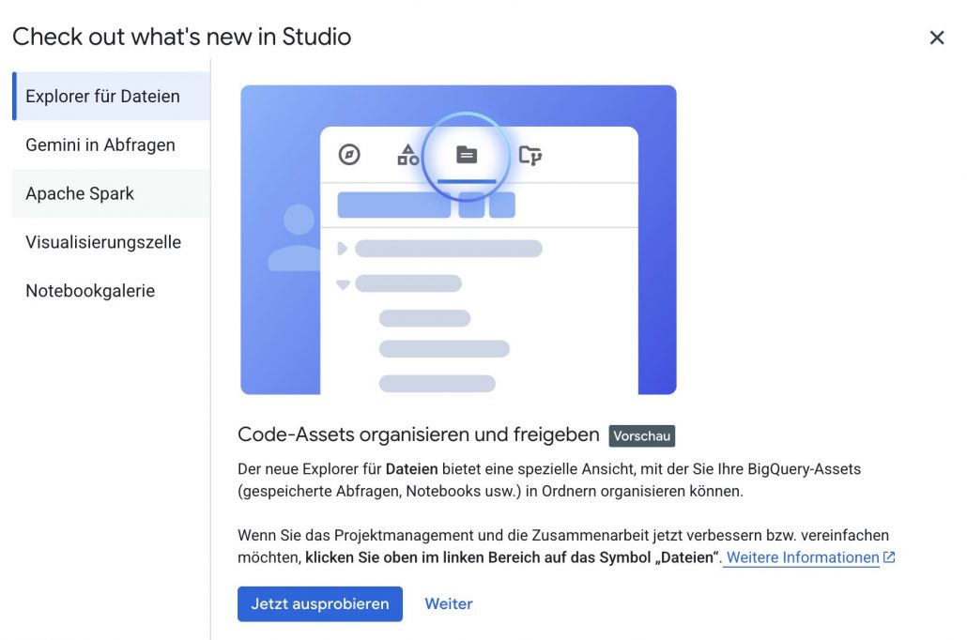Close the what's new dialog
Viewport: 967px width, 640px height.
pyautogui.click(x=936, y=38)
